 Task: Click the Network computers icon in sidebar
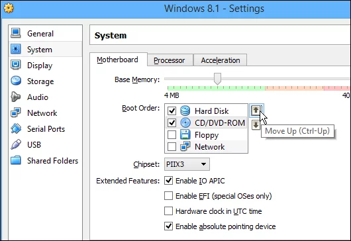(x=16, y=113)
